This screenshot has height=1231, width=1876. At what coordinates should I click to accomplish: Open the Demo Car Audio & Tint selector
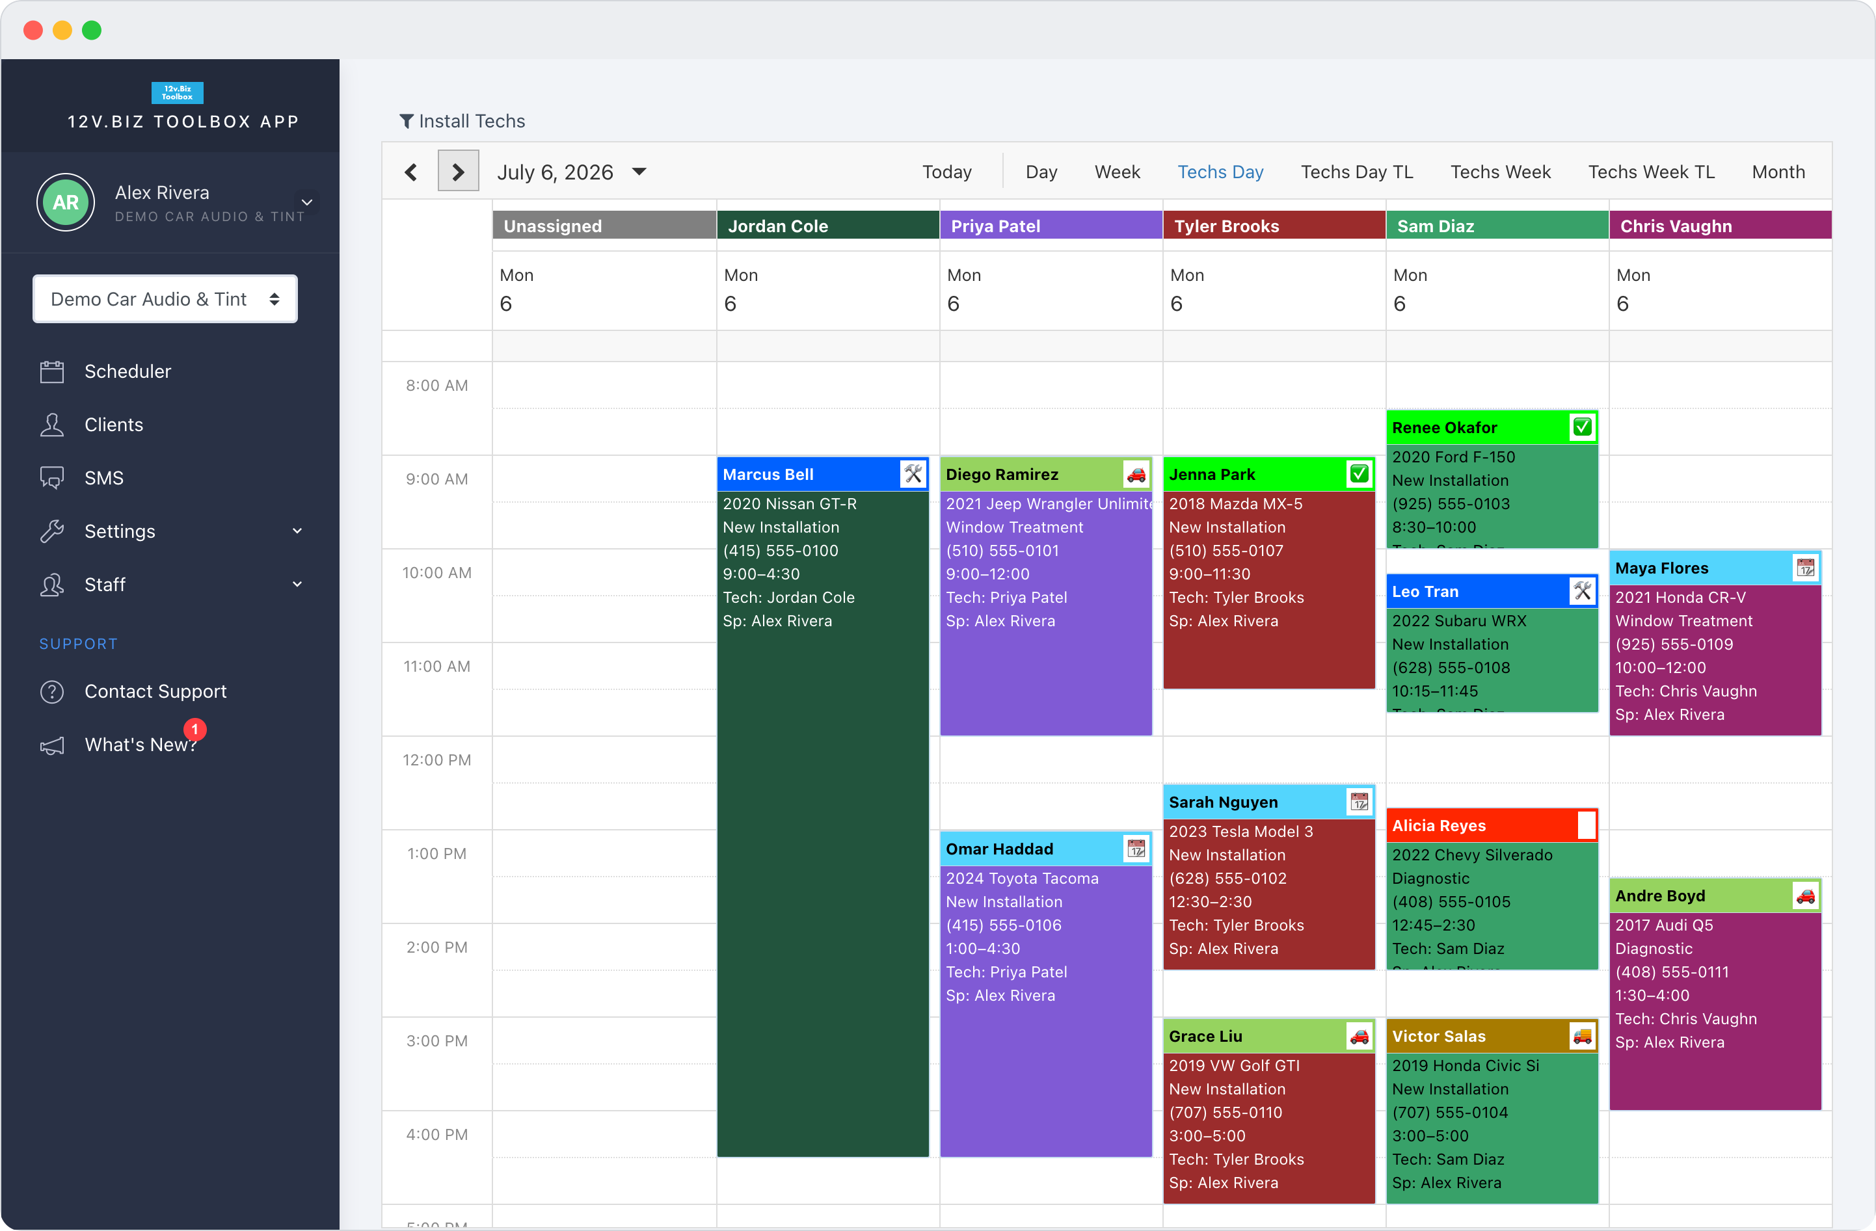pos(165,298)
